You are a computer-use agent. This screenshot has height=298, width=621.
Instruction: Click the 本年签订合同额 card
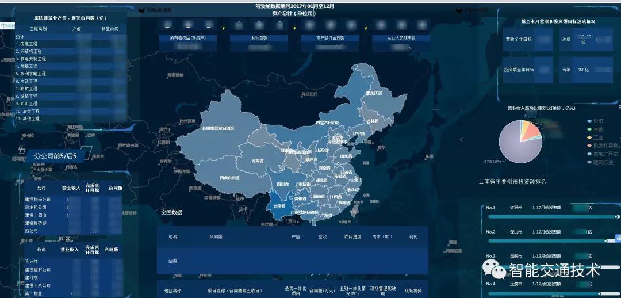coord(330,43)
